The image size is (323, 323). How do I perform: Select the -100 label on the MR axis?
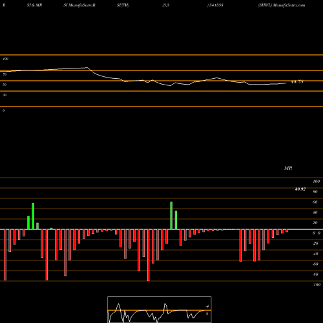pyautogui.click(x=317, y=285)
